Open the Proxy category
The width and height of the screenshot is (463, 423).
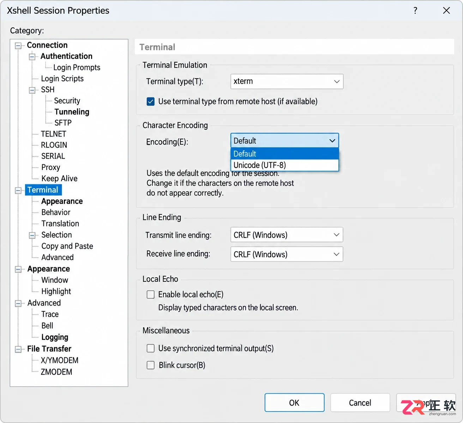50,167
